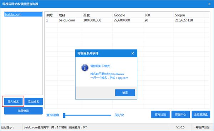Click the V1.0.0 version in status bar

coord(180,127)
